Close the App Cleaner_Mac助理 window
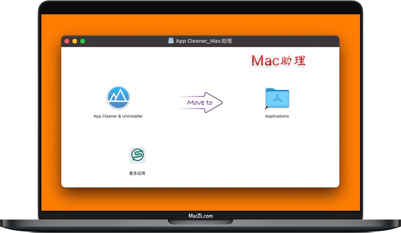Viewport: 401px width, 233px height. click(x=67, y=41)
